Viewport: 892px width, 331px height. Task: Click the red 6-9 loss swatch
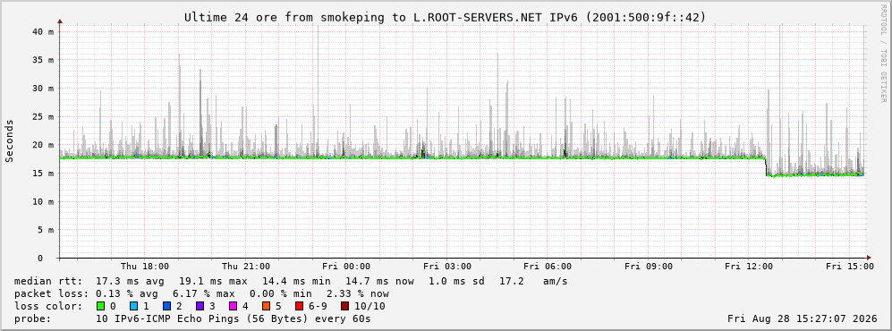coord(300,306)
